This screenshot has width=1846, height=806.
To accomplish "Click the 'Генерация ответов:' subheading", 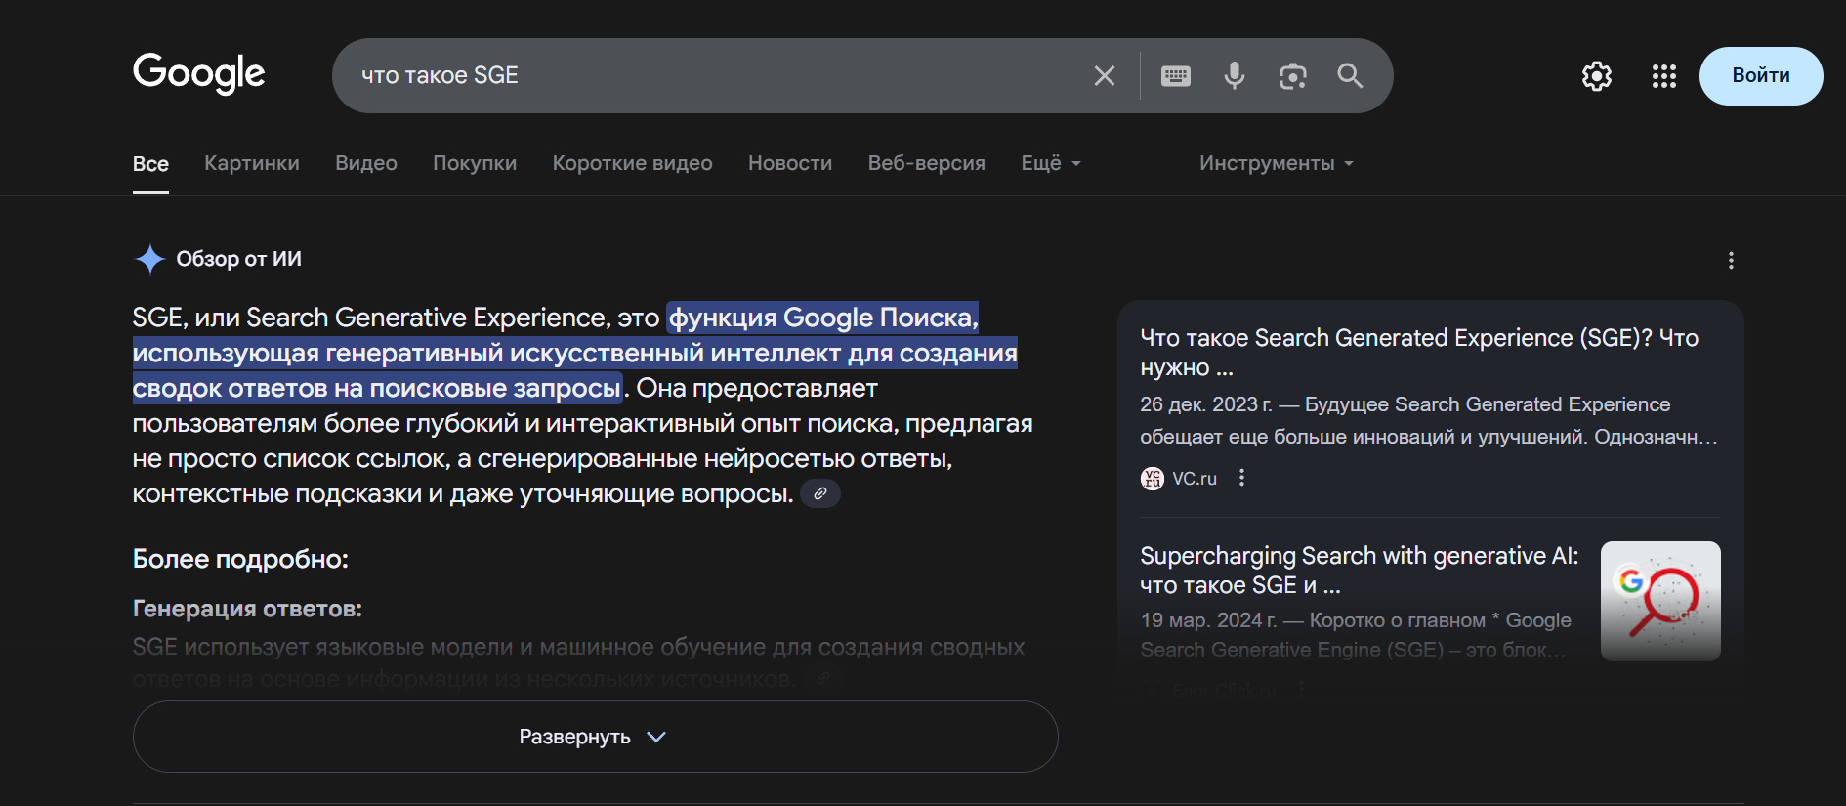I will pyautogui.click(x=247, y=609).
